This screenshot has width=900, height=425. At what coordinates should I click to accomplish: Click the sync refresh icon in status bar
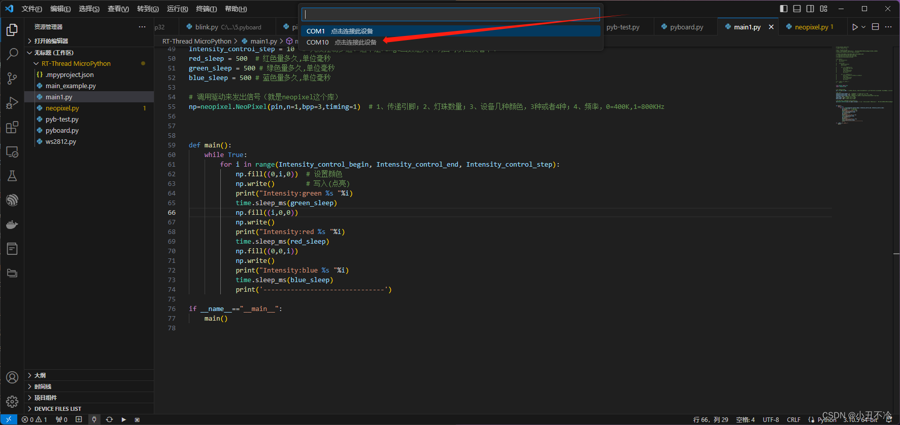click(109, 419)
